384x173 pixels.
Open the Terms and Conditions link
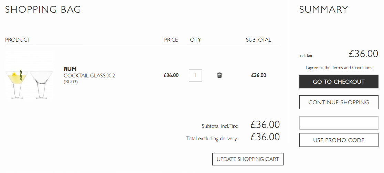tap(352, 68)
